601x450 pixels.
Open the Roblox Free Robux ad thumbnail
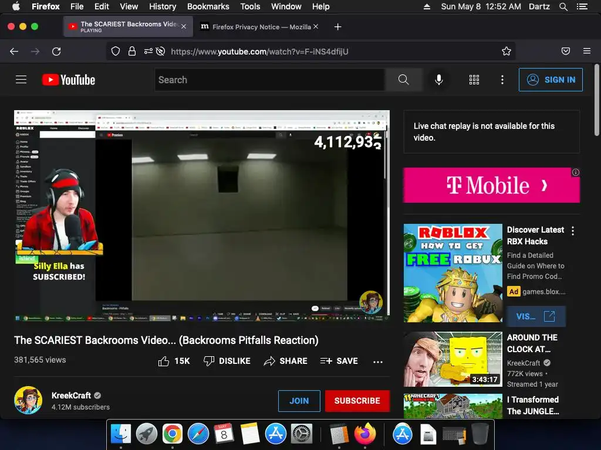point(453,273)
